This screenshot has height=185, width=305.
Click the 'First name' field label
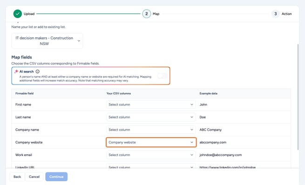(x=23, y=105)
